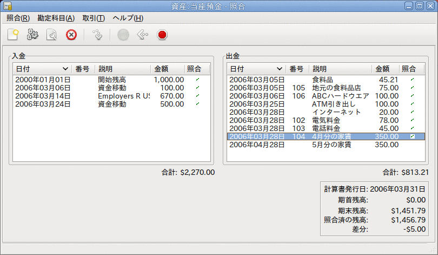Sort 出金 list by 説明 column header
The image size is (438, 255).
tap(340, 69)
